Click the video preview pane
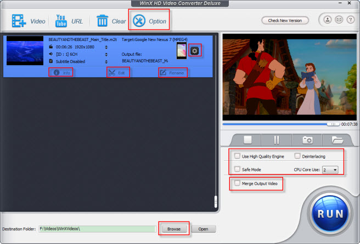This screenshot has height=244, width=360. click(x=290, y=77)
